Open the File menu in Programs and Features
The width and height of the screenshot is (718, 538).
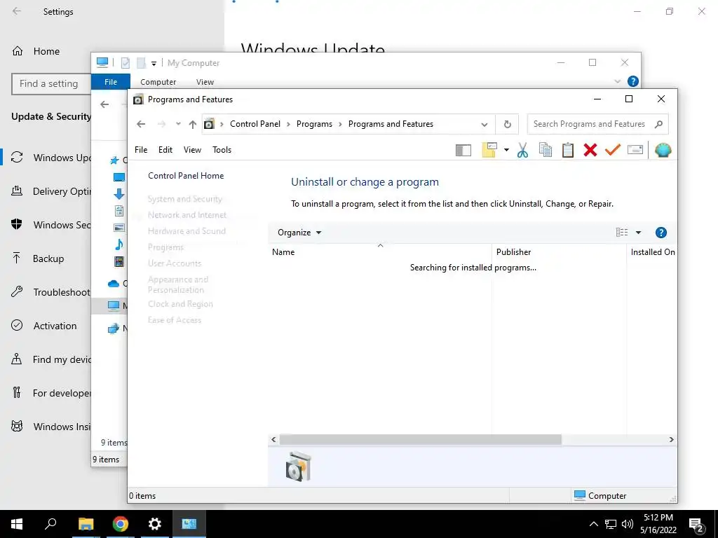tap(141, 150)
